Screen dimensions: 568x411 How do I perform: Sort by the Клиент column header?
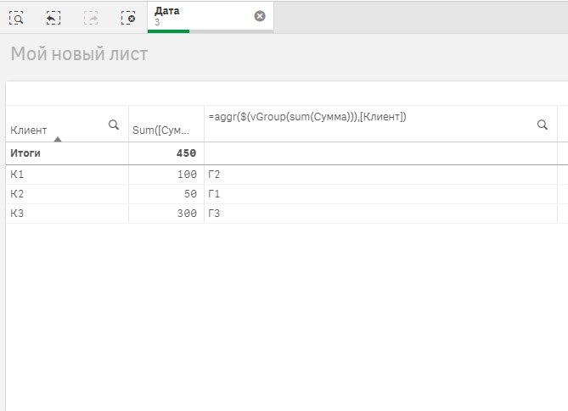(29, 131)
